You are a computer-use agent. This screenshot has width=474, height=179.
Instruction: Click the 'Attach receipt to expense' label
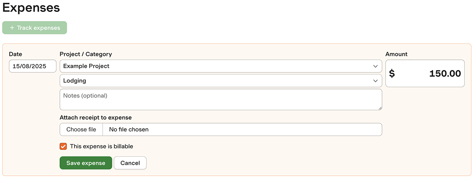tap(96, 118)
